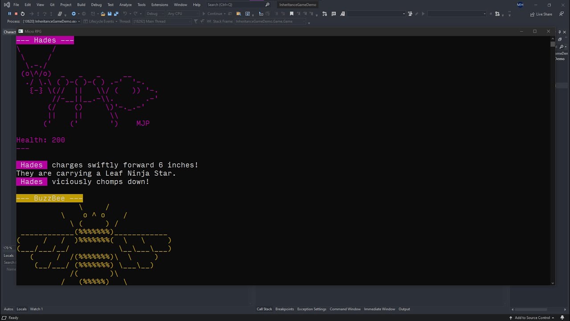The image size is (570, 321).
Task: Click the Navigate Backward arrow icon
Action: [x=74, y=14]
